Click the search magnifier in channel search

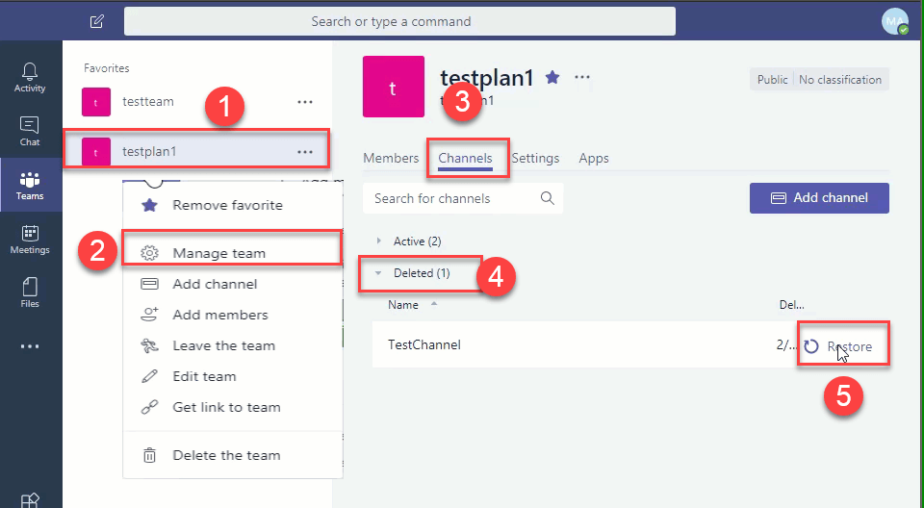tap(548, 198)
